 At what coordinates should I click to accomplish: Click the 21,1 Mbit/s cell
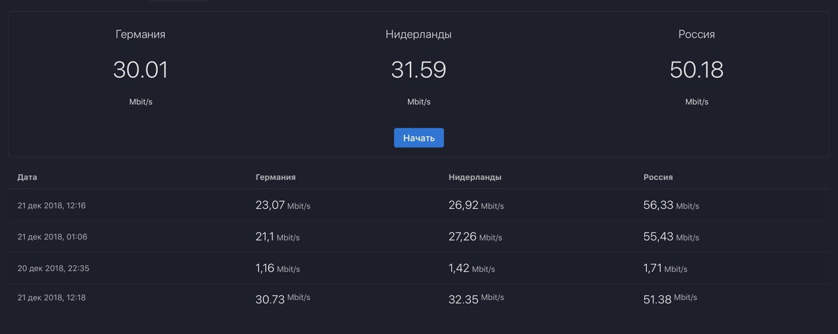coord(278,236)
